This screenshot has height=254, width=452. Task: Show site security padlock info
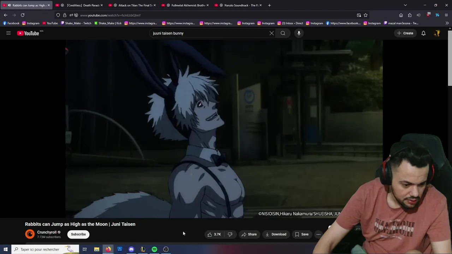[x=65, y=15]
